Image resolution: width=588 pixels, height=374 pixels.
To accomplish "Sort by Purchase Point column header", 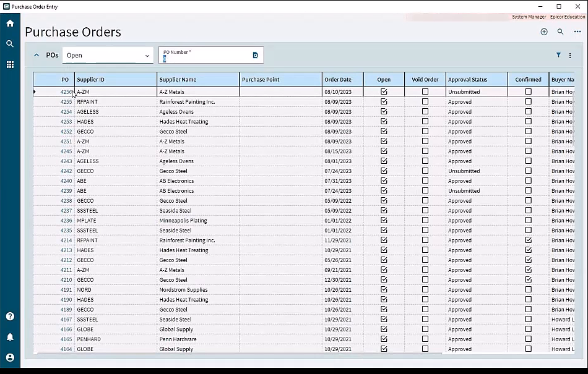I will point(280,79).
